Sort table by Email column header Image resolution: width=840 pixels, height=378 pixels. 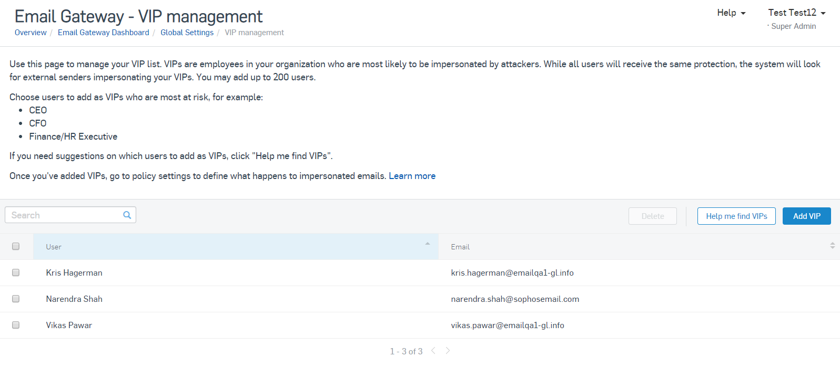pyautogui.click(x=460, y=247)
